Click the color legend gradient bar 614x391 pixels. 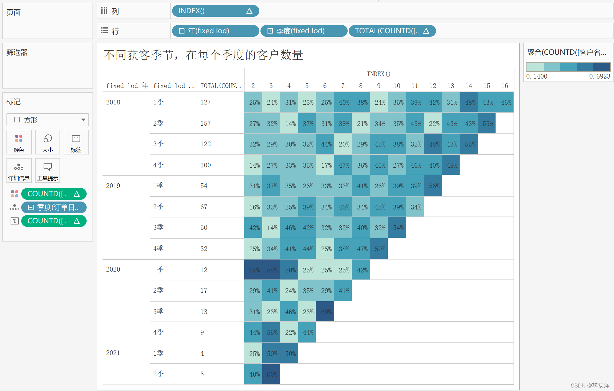568,67
